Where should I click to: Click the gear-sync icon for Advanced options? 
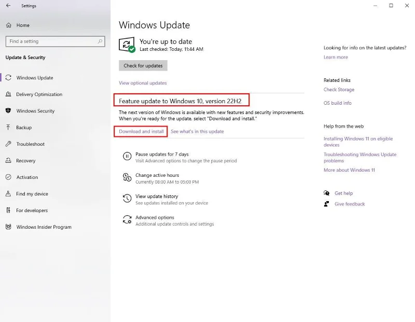[127, 219]
